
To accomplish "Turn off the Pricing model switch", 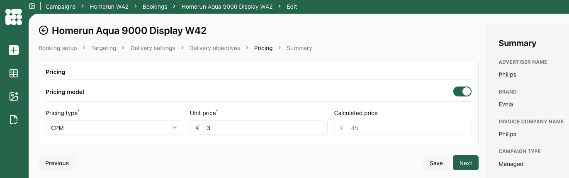I will coord(462,91).
